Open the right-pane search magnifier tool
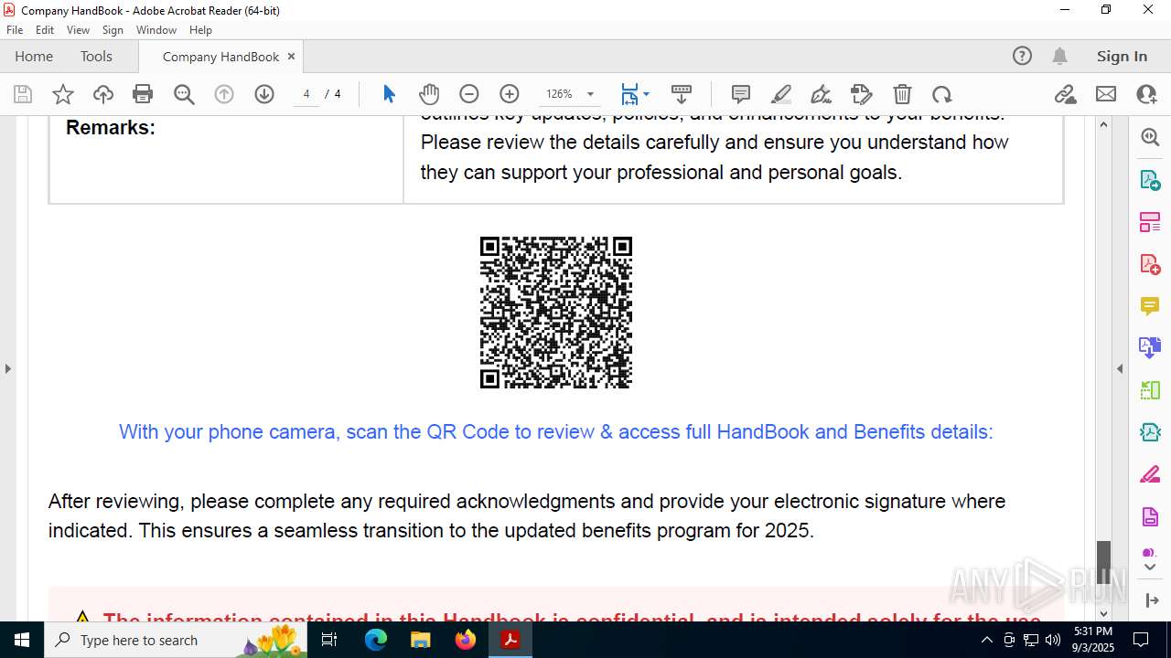The image size is (1171, 658). coord(1150,137)
